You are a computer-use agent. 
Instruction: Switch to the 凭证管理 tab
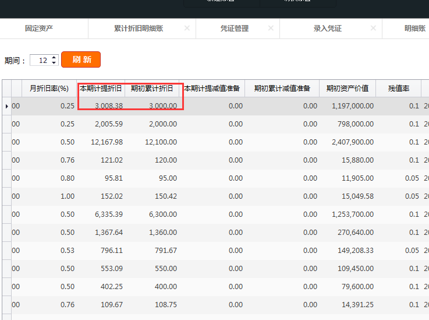tap(234, 28)
